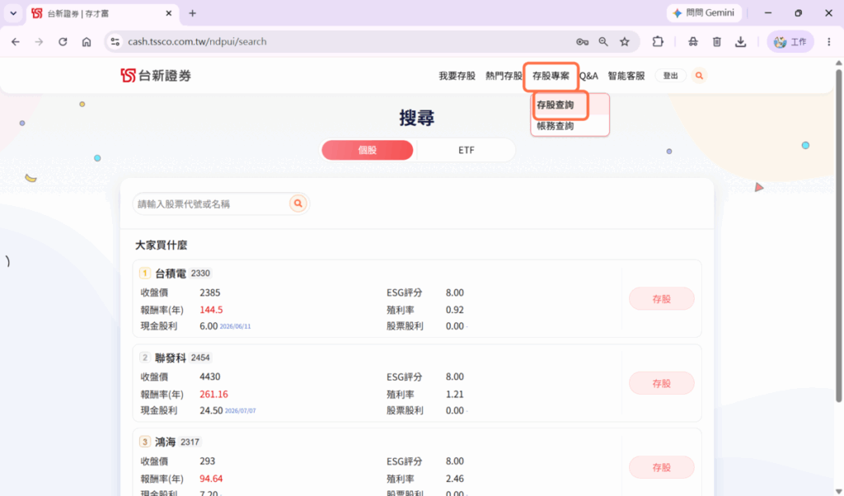Viewport: 844px width, 496px height.
Task: Click the 鴻海 stock name
Action: [x=165, y=442]
